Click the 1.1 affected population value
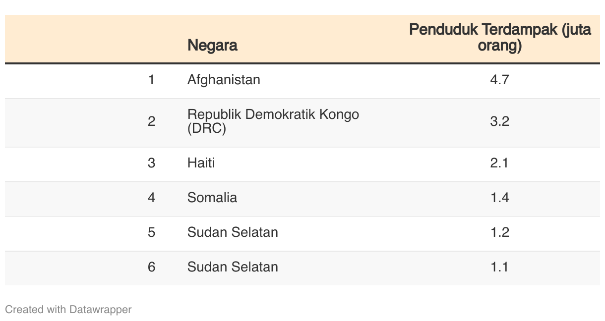605x321 pixels. coord(499,267)
